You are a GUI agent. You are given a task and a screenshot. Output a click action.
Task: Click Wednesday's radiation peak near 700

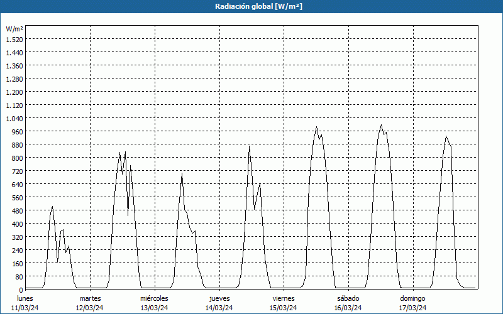pos(182,173)
